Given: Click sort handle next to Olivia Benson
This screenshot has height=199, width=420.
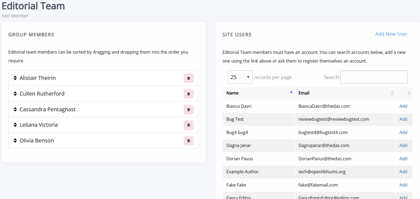Looking at the screenshot, I should (15, 141).
